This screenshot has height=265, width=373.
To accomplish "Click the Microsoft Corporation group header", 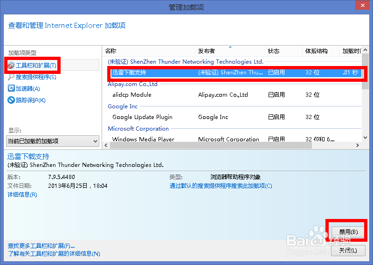I will tap(138, 129).
